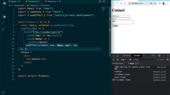Click the Chrome home button

[x=125, y=3]
